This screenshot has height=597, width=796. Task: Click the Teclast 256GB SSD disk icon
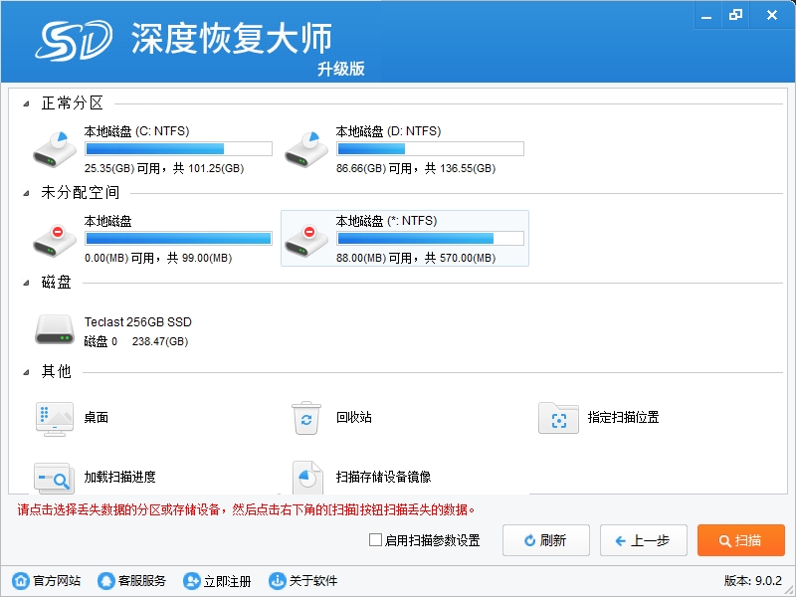pos(54,329)
